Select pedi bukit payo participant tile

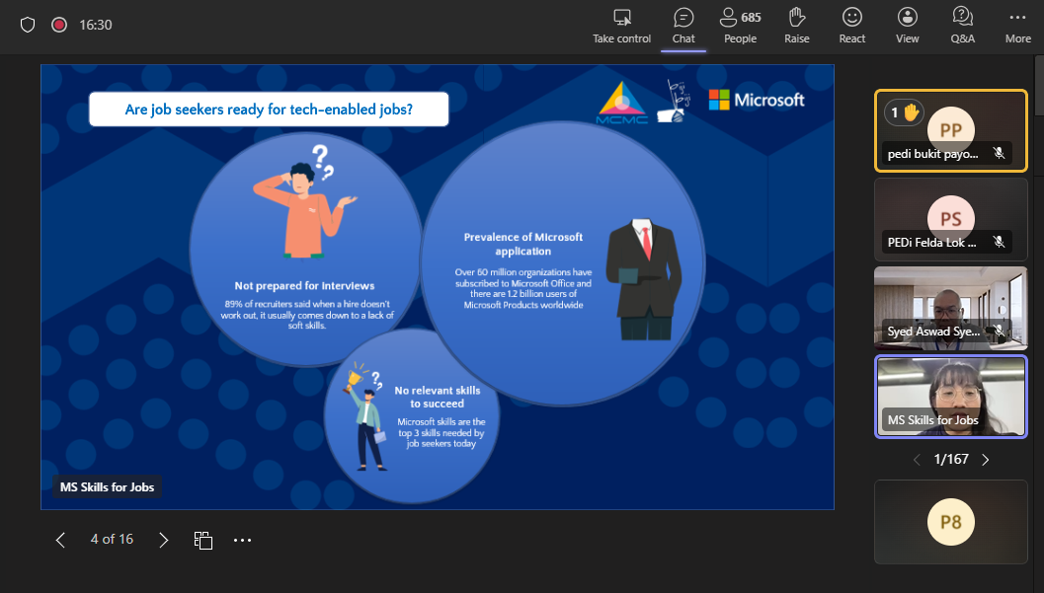950,130
